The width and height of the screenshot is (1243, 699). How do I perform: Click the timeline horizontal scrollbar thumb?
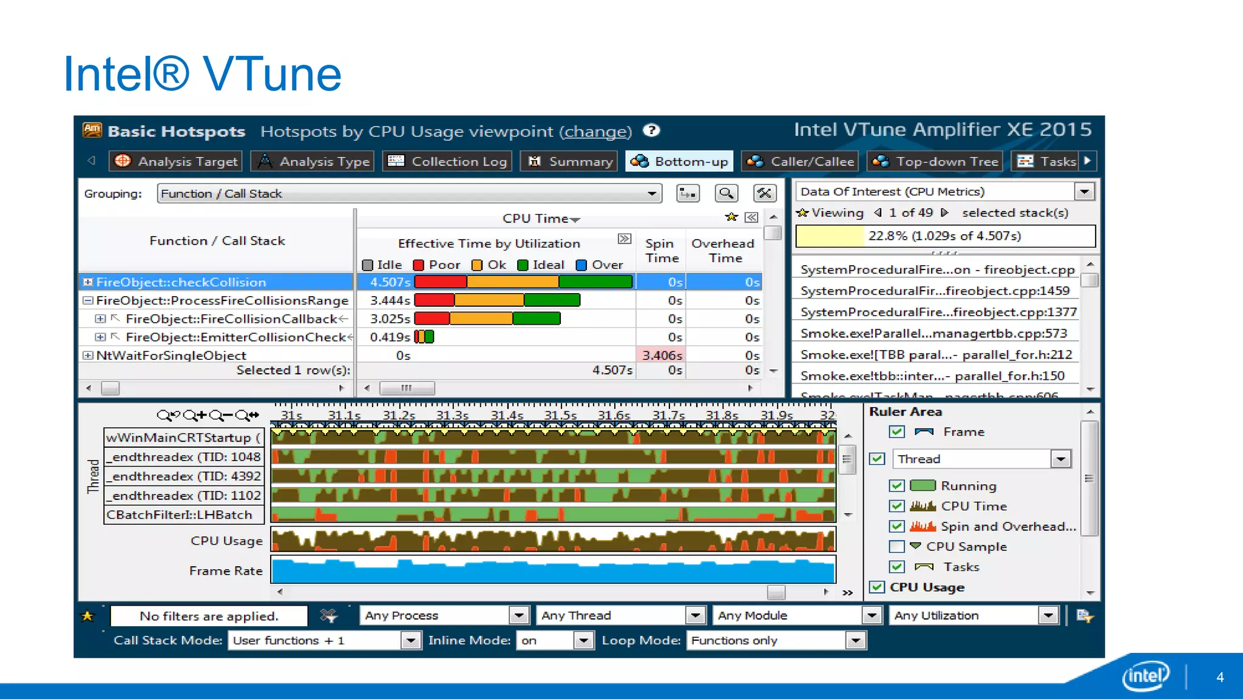click(776, 592)
